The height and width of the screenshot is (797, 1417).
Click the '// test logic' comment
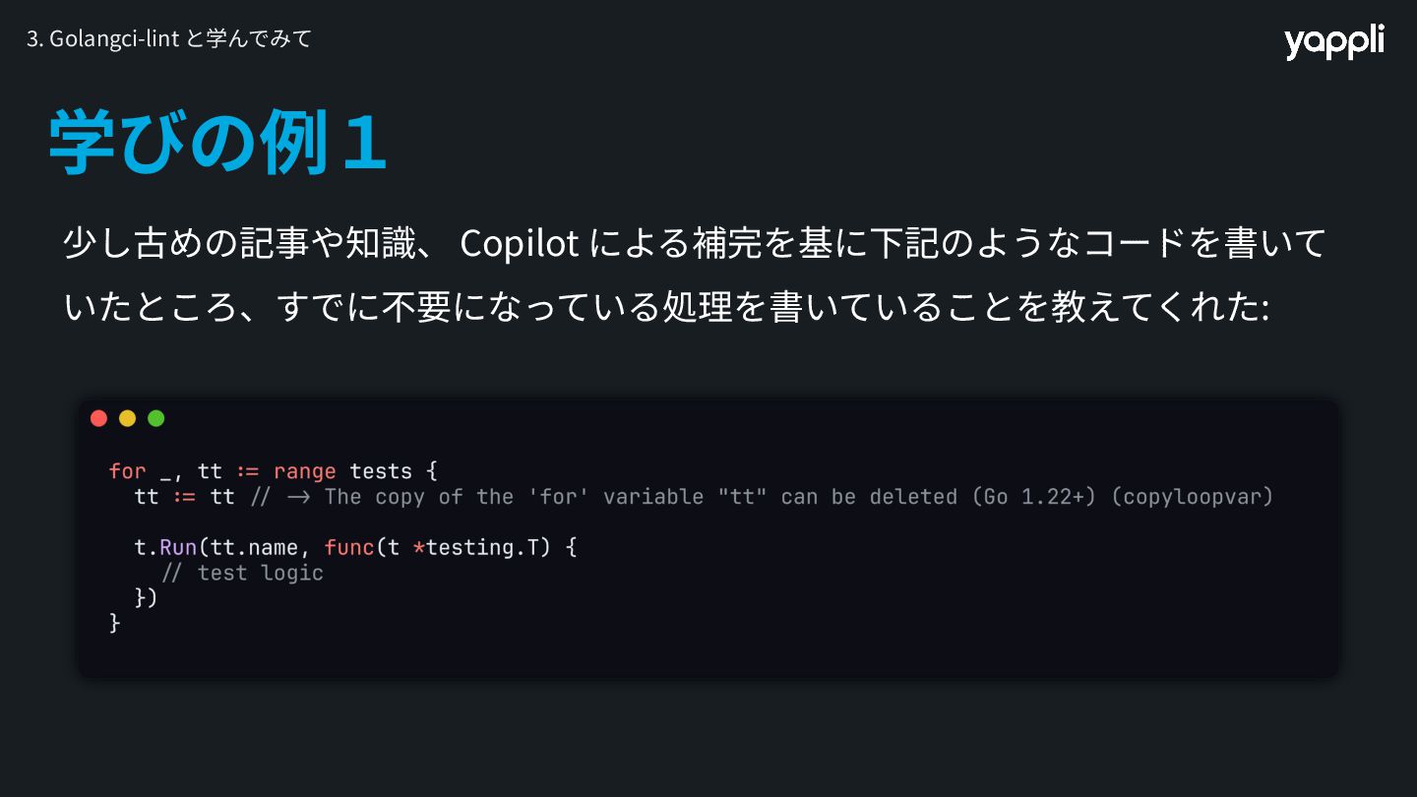pos(242,573)
